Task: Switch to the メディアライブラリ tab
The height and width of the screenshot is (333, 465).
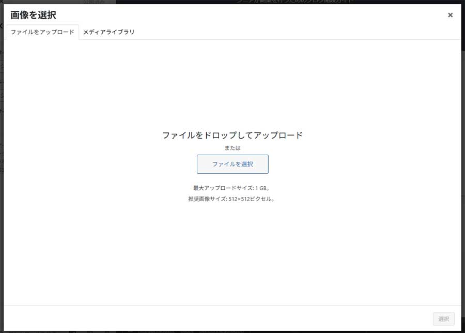Action: click(x=109, y=32)
